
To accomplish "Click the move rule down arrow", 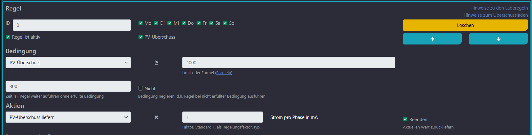I will 498,39.
